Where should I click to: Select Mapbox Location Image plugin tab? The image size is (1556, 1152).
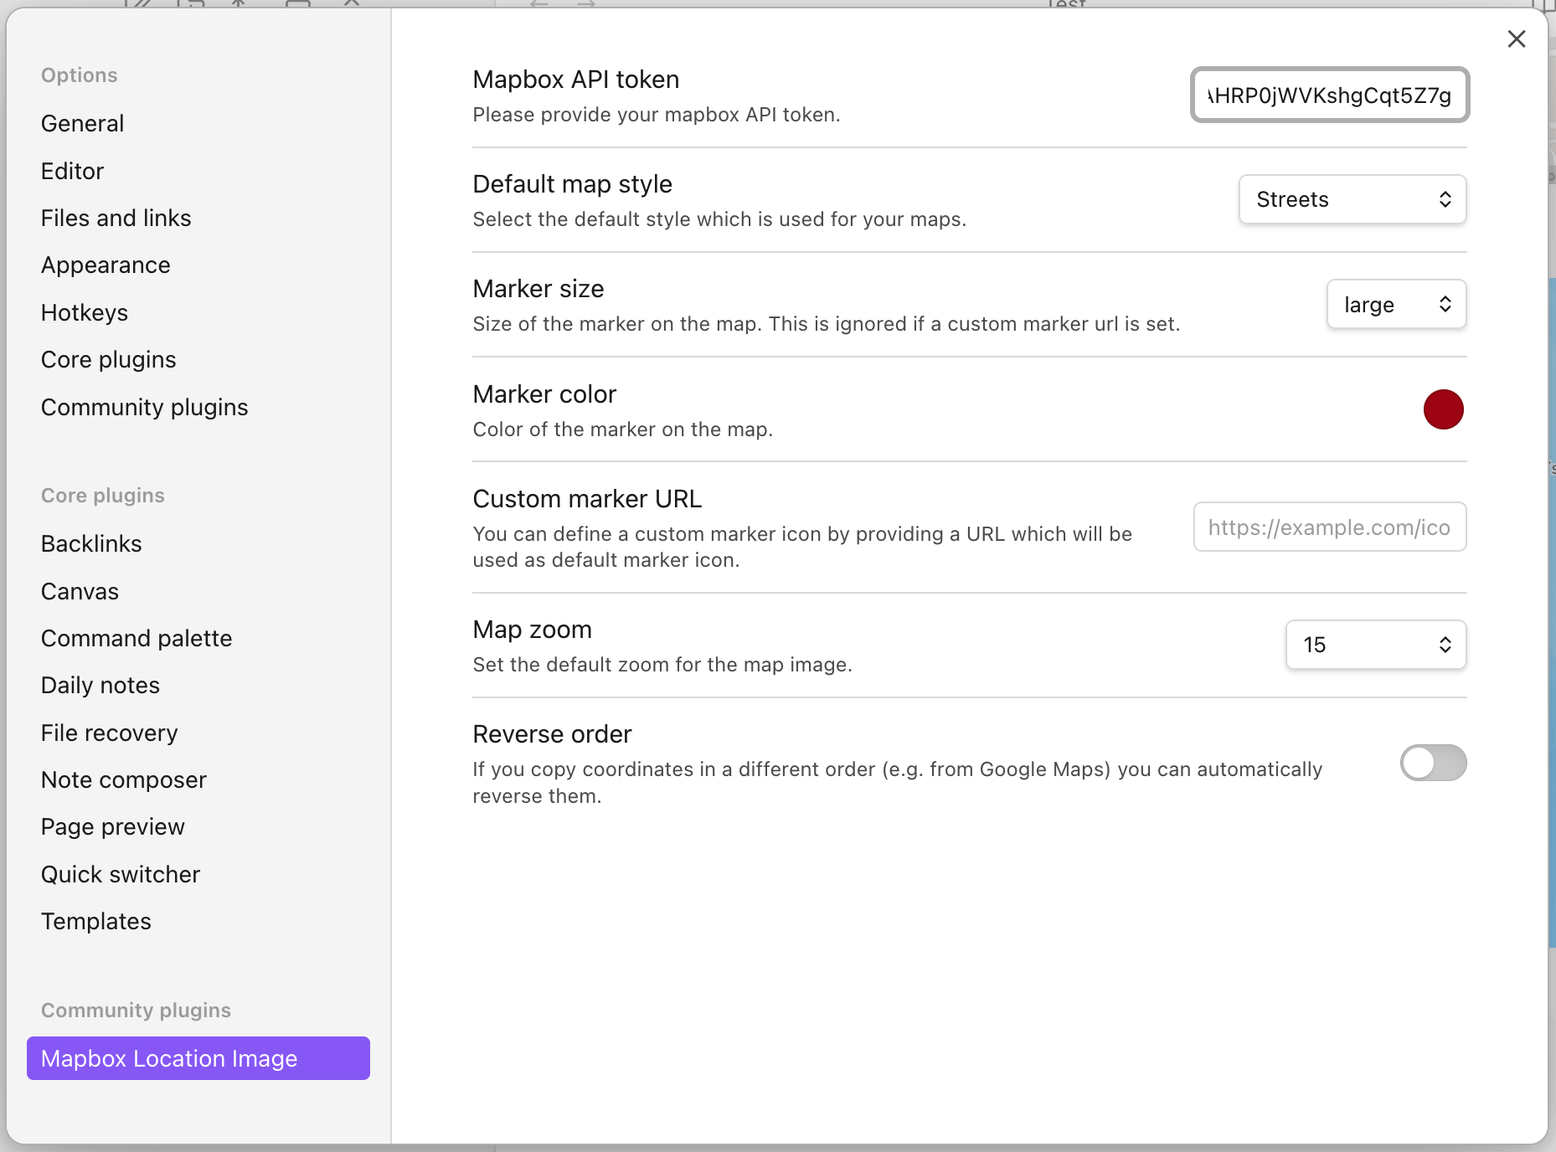(x=198, y=1058)
